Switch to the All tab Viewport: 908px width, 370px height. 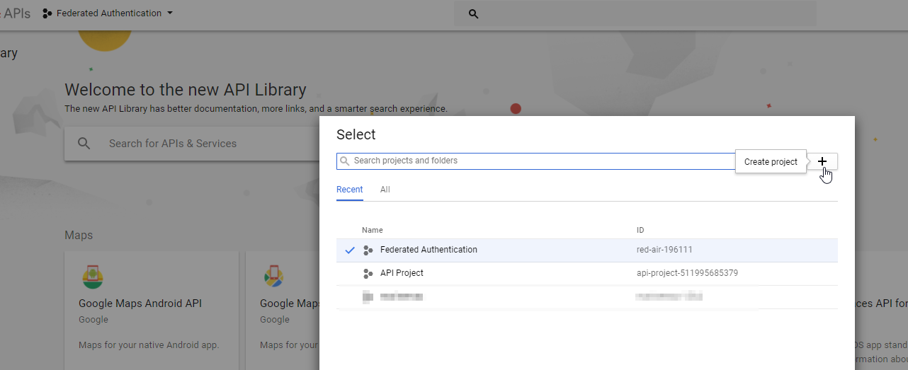[385, 190]
